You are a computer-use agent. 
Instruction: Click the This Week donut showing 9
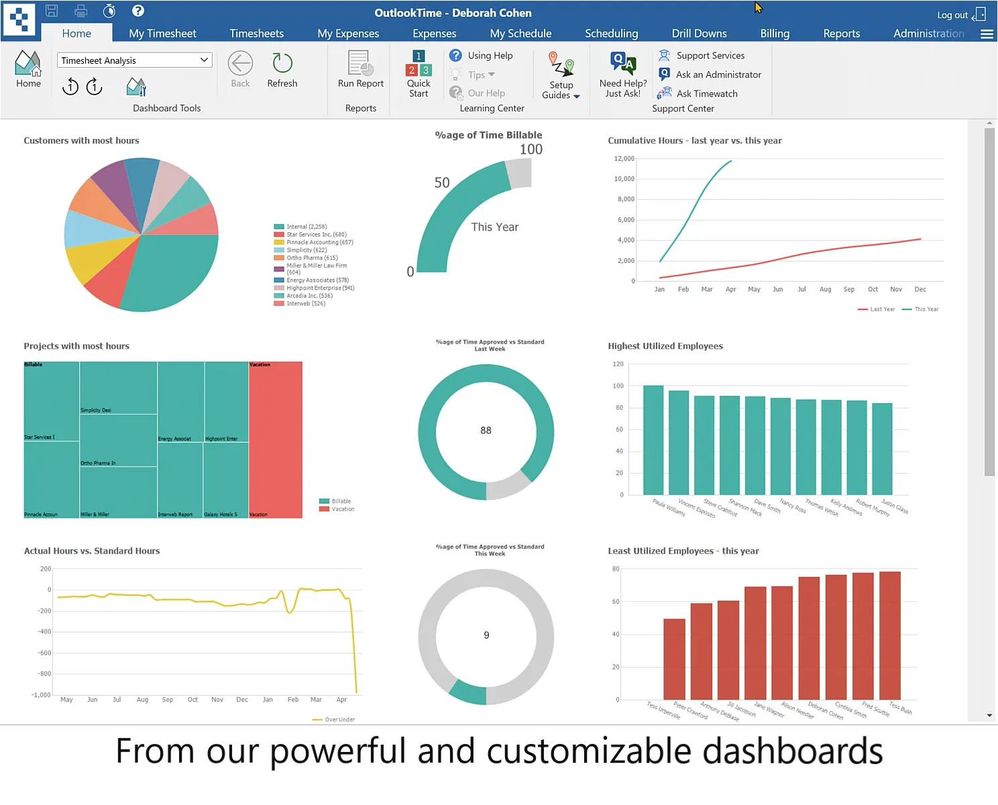pyautogui.click(x=486, y=637)
